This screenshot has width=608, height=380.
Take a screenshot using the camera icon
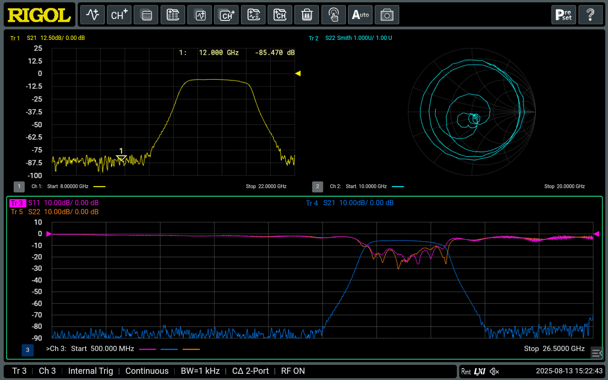coord(387,15)
